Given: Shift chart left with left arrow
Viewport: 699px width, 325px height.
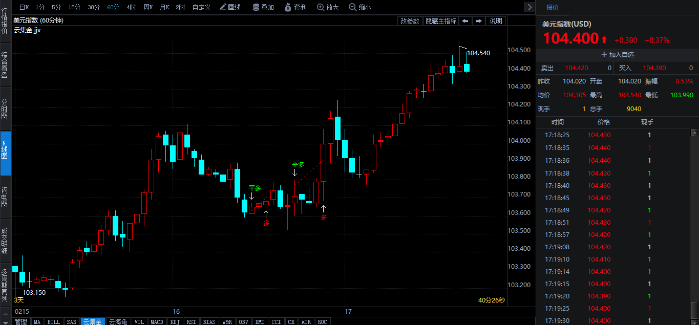Looking at the screenshot, I should point(465,21).
